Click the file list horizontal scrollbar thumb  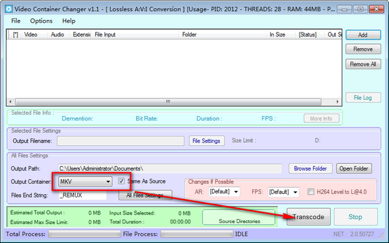168,102
